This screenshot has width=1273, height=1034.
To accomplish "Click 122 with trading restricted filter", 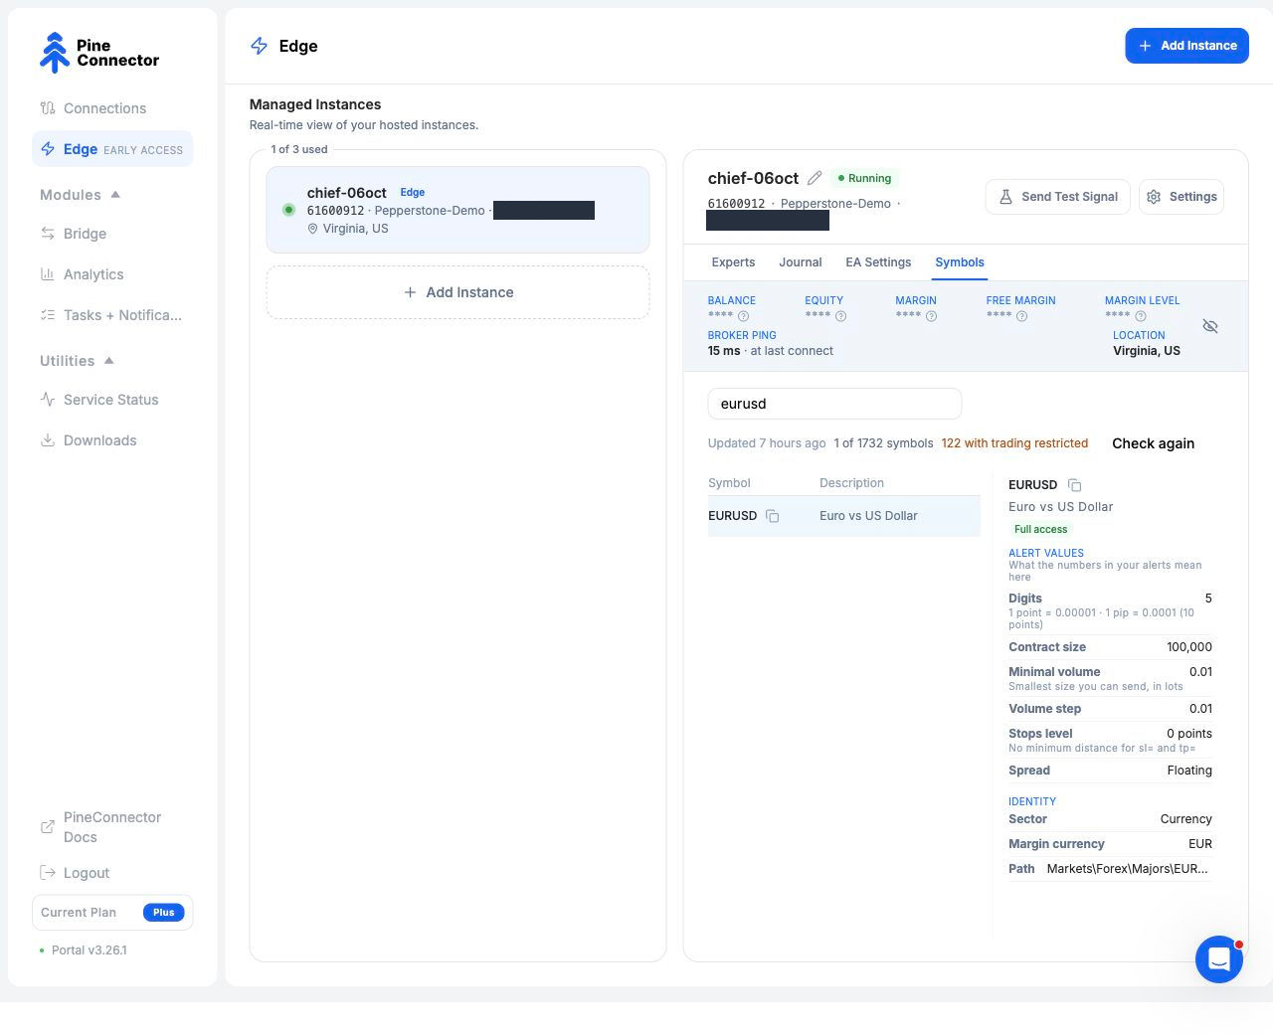I will [1014, 443].
